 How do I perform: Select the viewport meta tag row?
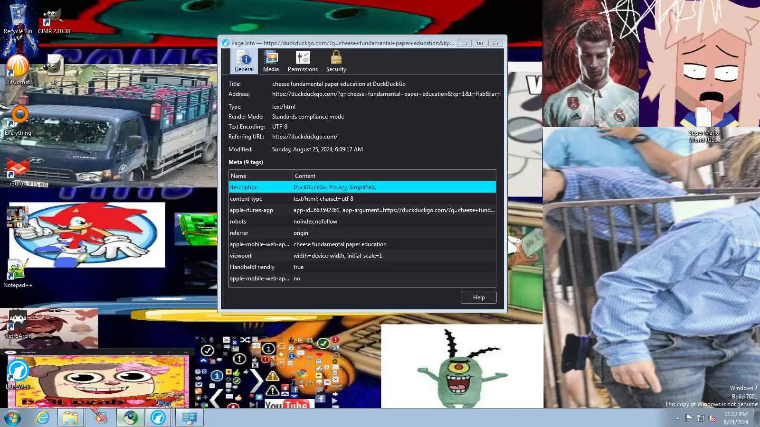pyautogui.click(x=362, y=256)
